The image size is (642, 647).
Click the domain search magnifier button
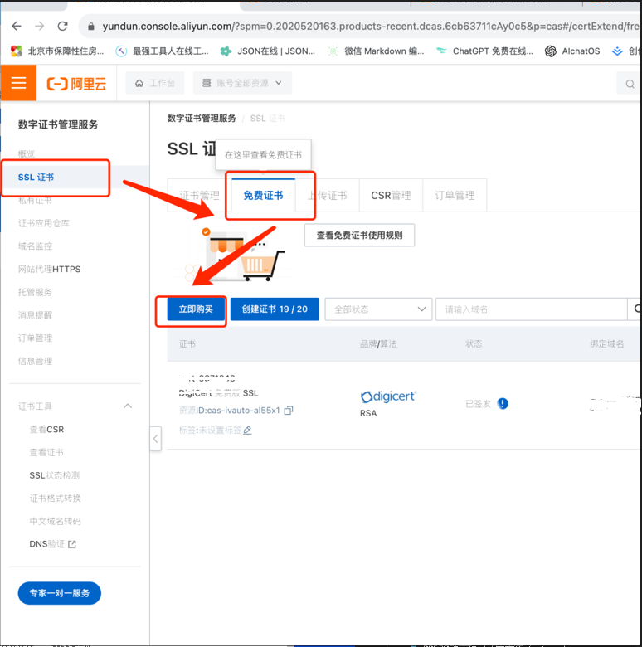pyautogui.click(x=635, y=309)
